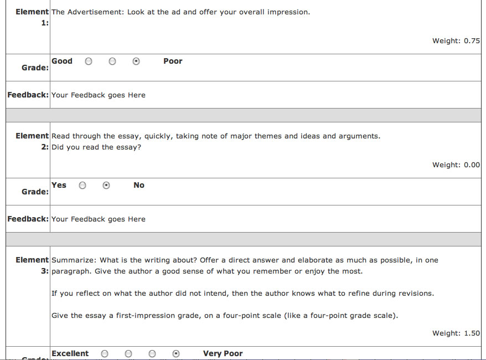This screenshot has height=360, width=486.
Task: Click the Good label on the grade scale
Action: [61, 61]
